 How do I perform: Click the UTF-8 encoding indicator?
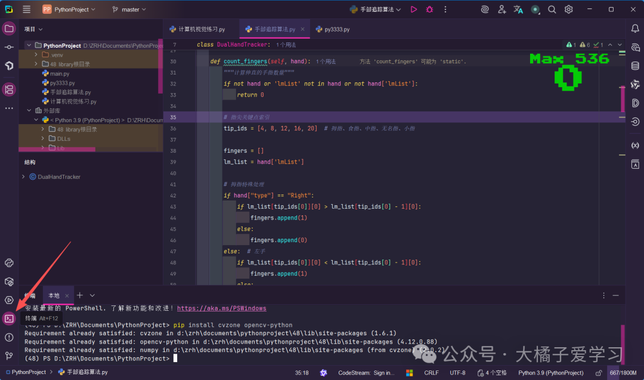click(457, 373)
